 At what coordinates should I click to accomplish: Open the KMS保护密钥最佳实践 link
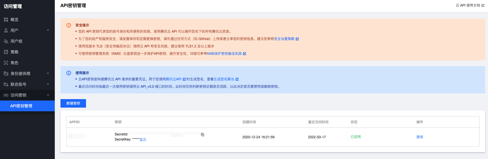[224, 54]
